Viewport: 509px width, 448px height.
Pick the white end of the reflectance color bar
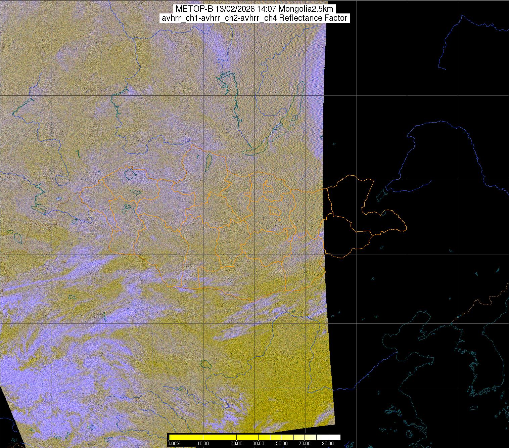[x=336, y=437]
